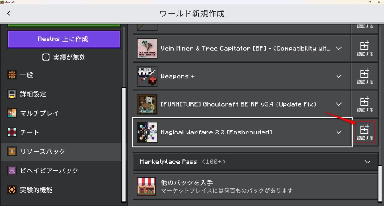This screenshot has height=206, width=384.
Task: Select the チート section icon
Action: [x=11, y=132]
